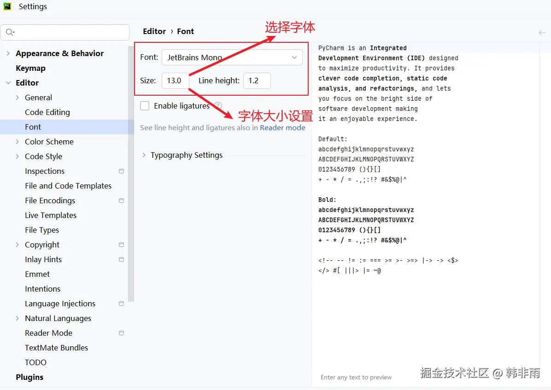Expand the Natural Languages subtree
The image size is (551, 390).
point(17,318)
